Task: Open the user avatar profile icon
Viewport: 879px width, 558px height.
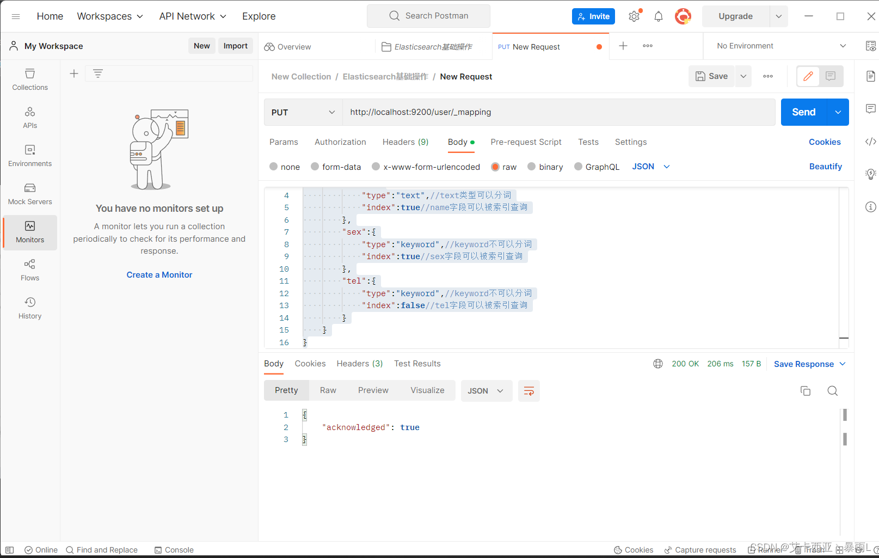Action: pos(683,16)
